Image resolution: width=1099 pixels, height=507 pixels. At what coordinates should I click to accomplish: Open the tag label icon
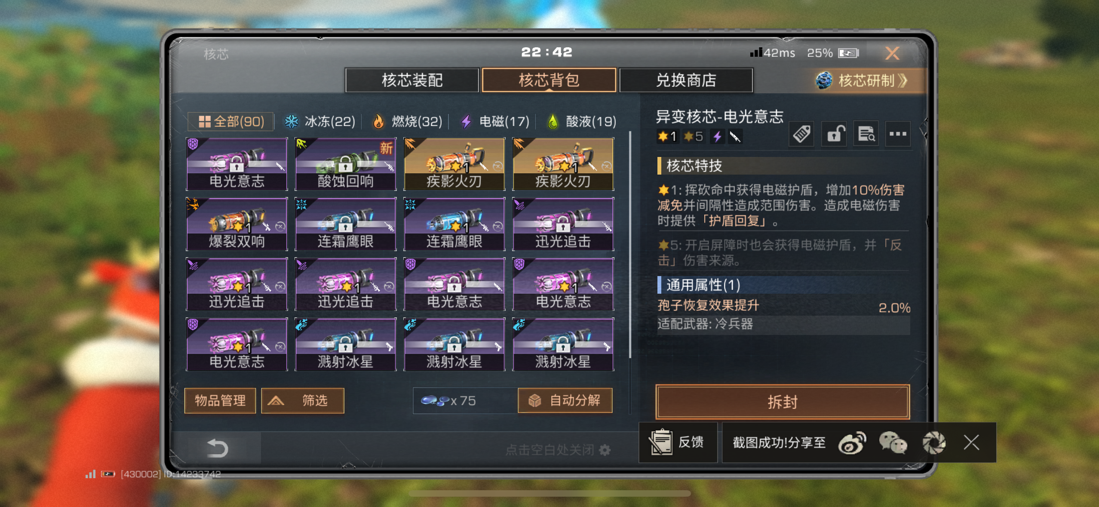click(801, 134)
